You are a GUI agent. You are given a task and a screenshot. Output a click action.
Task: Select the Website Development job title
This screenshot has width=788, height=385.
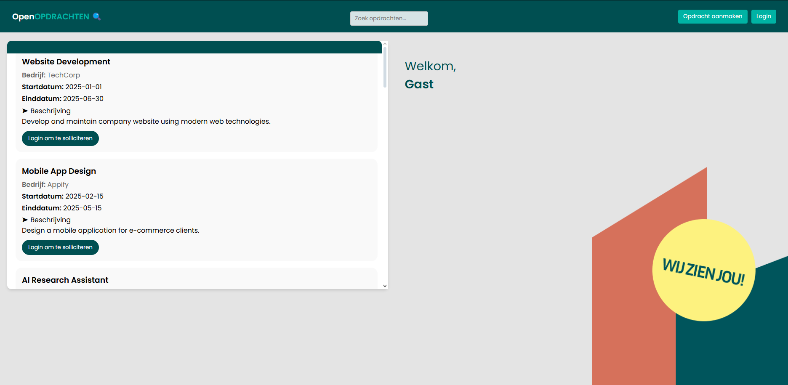pos(66,62)
